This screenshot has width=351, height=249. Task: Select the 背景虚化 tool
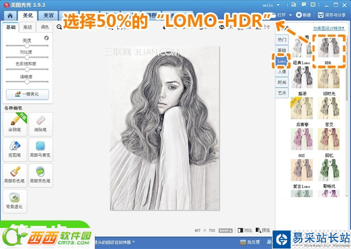coord(15,201)
